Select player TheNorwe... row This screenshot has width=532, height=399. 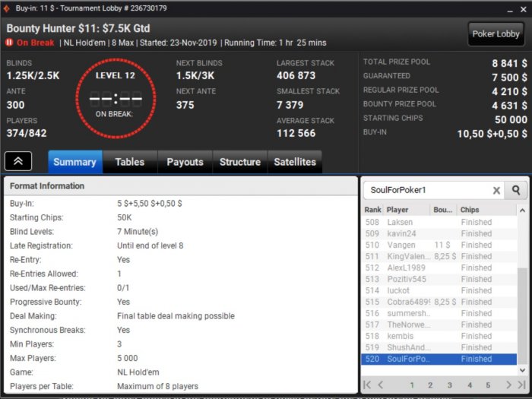439,325
